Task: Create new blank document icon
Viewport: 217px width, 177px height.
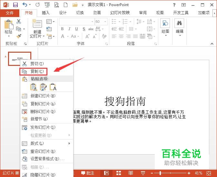Action: [65, 5]
